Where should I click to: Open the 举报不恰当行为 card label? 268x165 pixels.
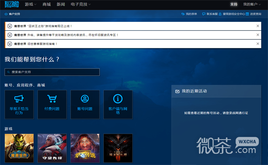[19, 111]
